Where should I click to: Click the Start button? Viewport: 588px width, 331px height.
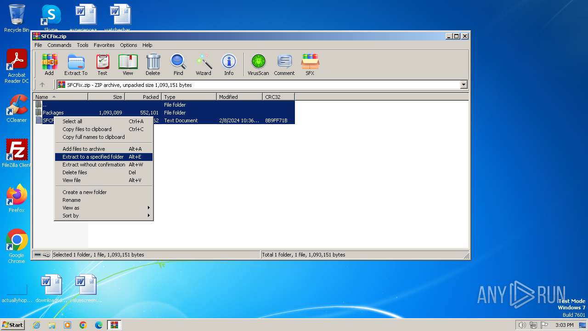(x=13, y=325)
